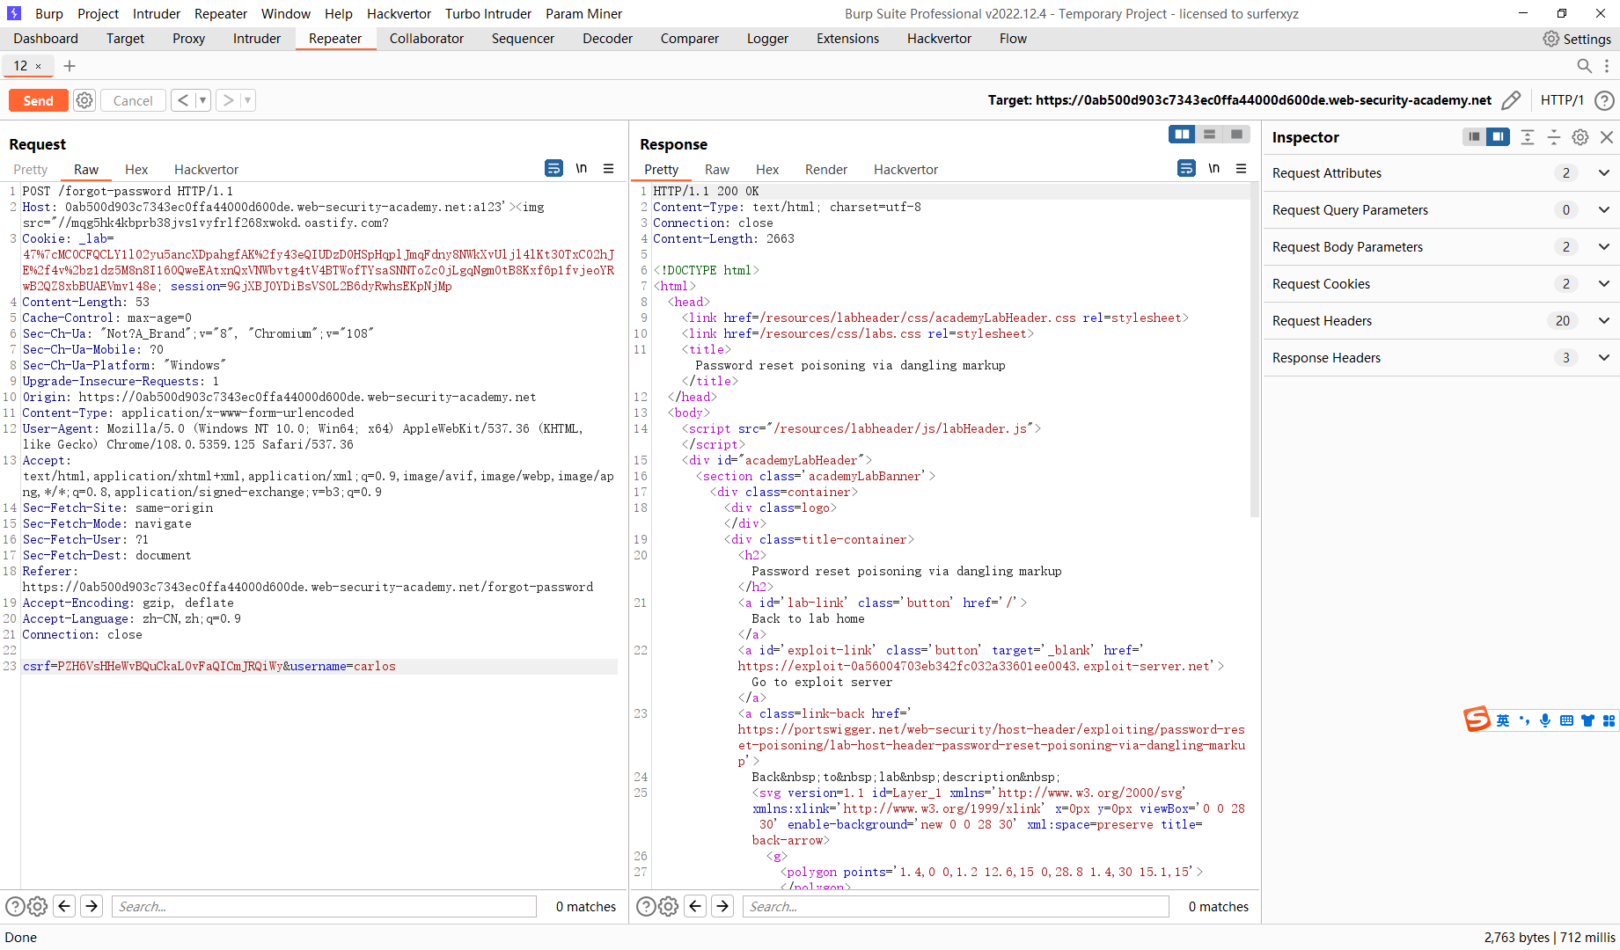1620x950 pixels.
Task: Open the Logger tab
Action: tap(767, 39)
